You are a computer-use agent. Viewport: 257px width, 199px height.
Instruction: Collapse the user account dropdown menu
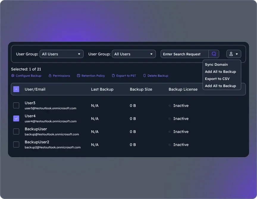click(234, 54)
